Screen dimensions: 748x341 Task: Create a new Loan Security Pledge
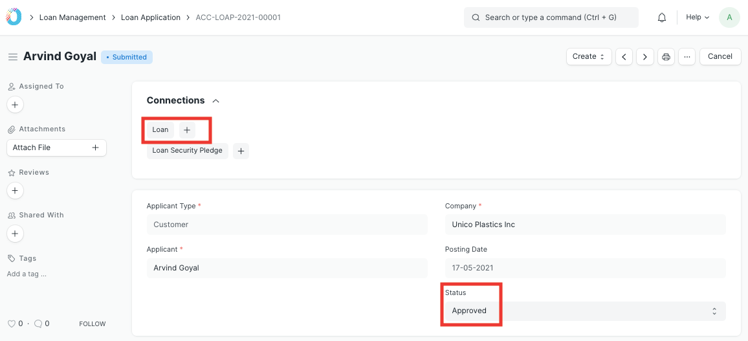point(241,151)
